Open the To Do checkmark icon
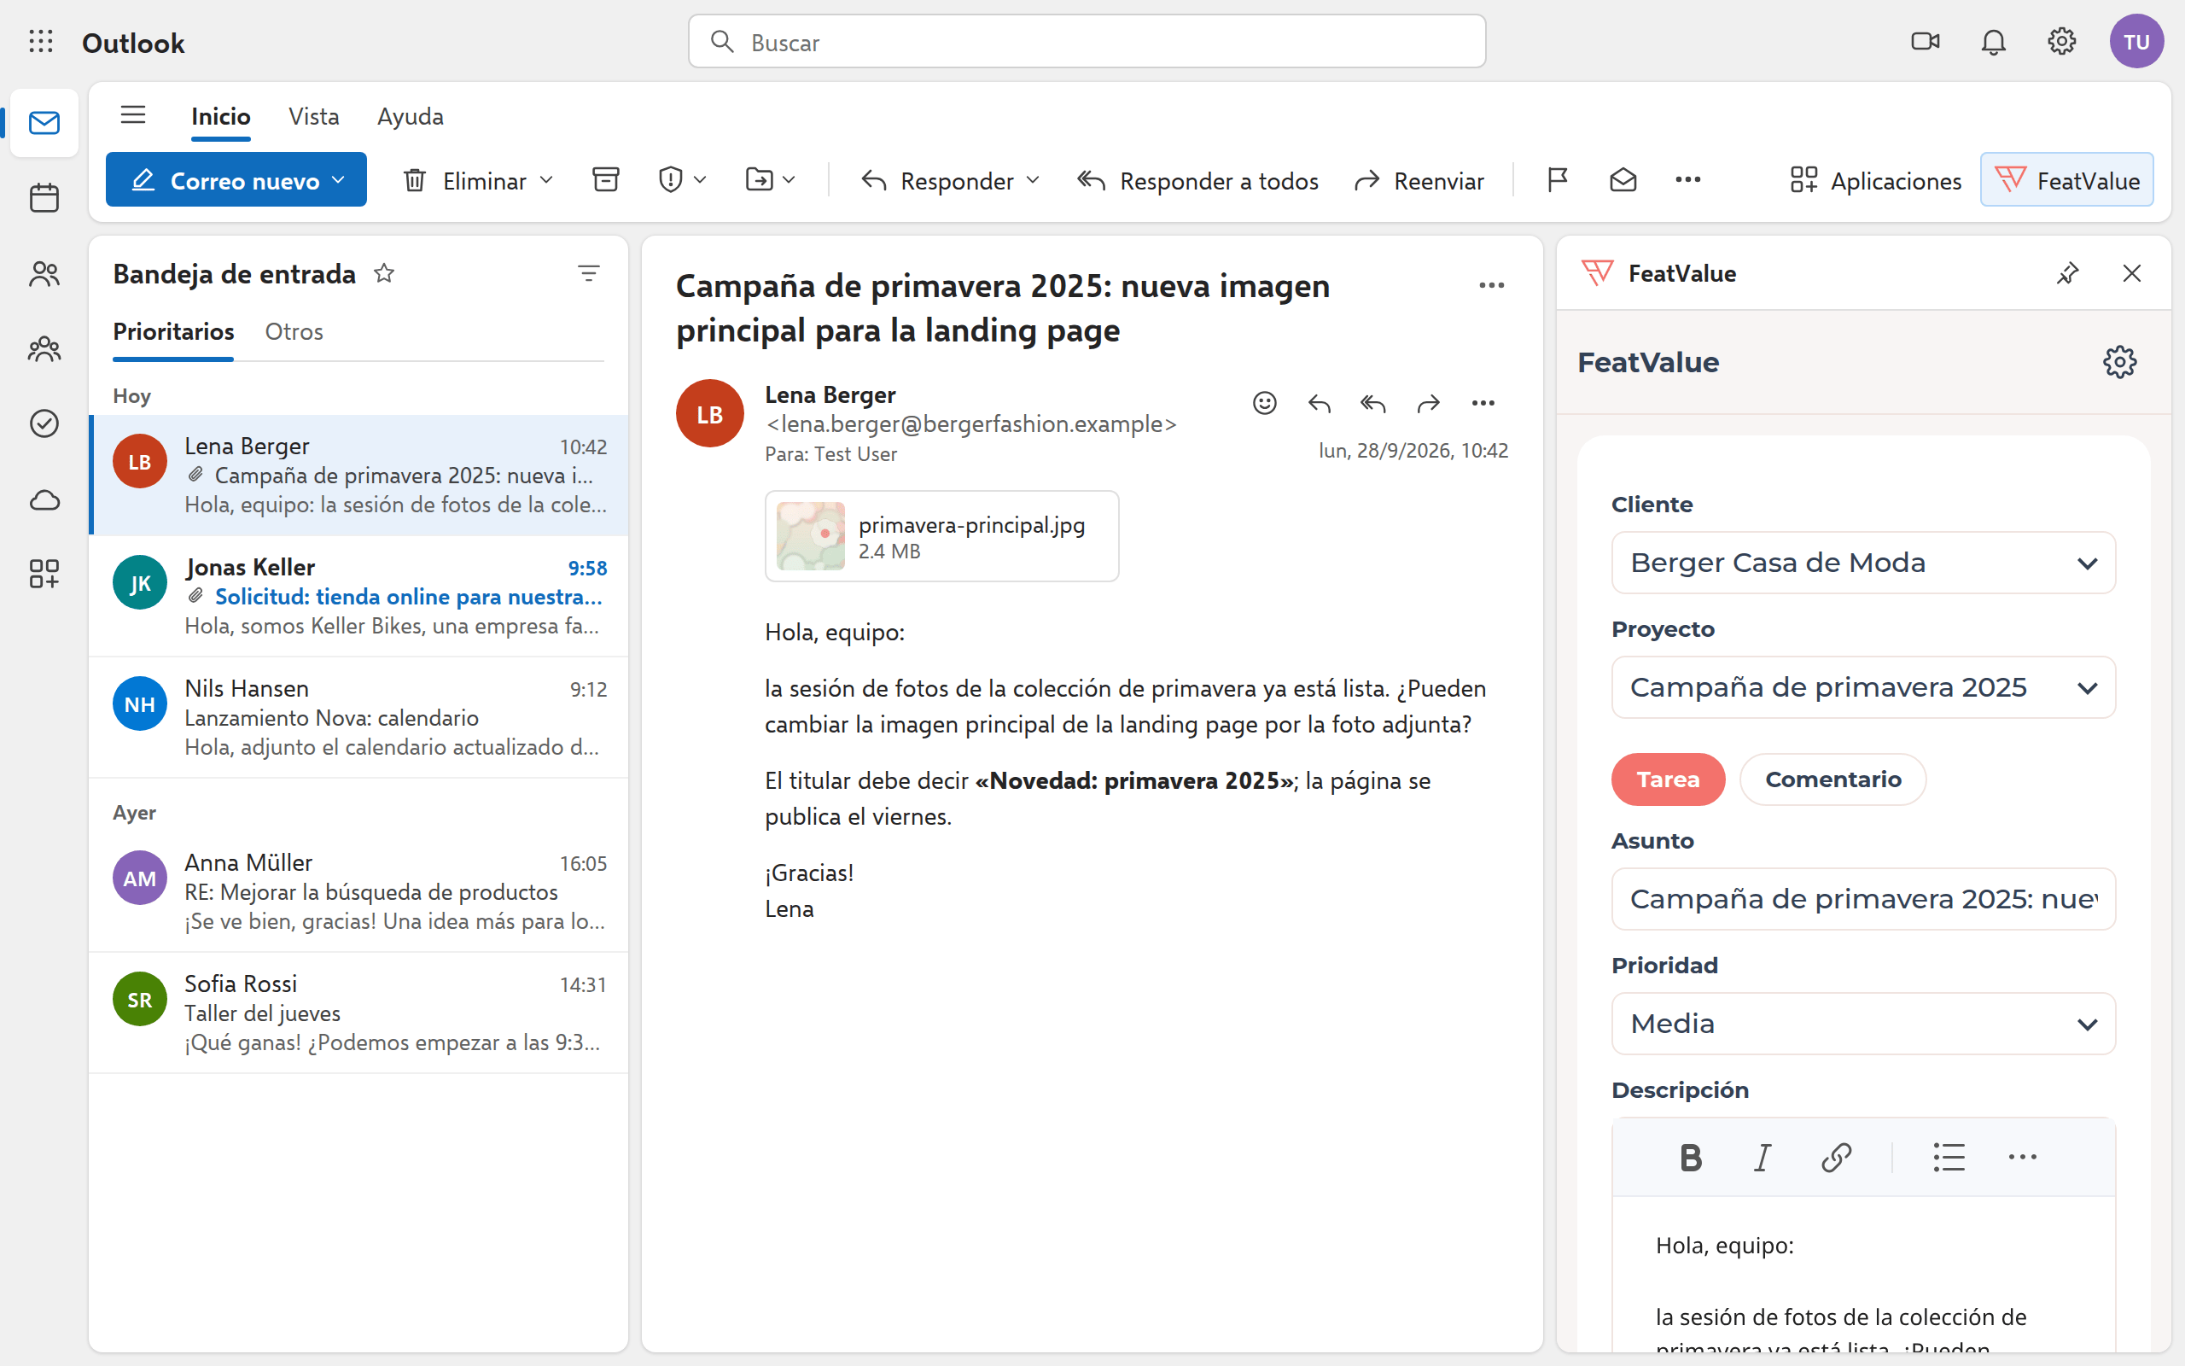Screen dimensions: 2185x1366 click(44, 423)
